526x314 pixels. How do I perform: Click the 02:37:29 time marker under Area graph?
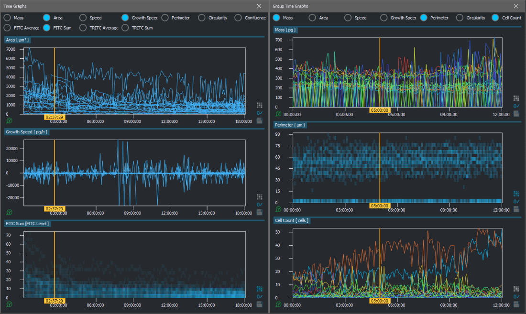coord(54,116)
